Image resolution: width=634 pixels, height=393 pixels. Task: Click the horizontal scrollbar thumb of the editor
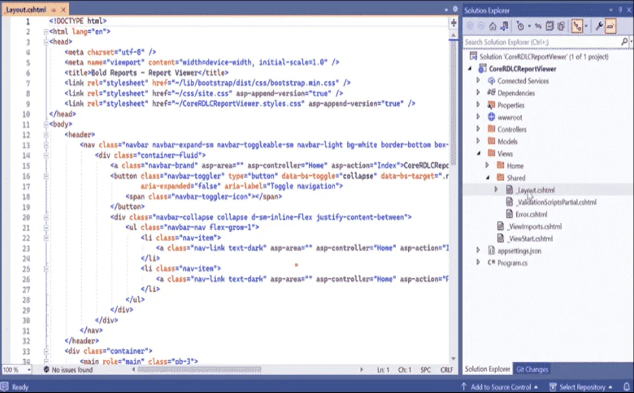(x=199, y=370)
